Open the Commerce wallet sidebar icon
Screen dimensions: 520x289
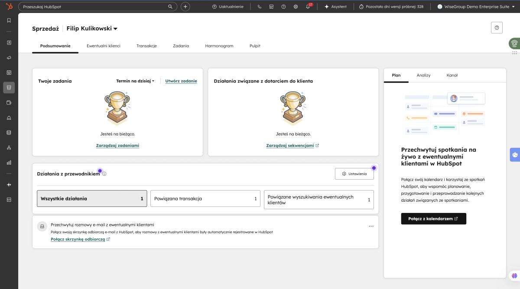[x=9, y=103]
